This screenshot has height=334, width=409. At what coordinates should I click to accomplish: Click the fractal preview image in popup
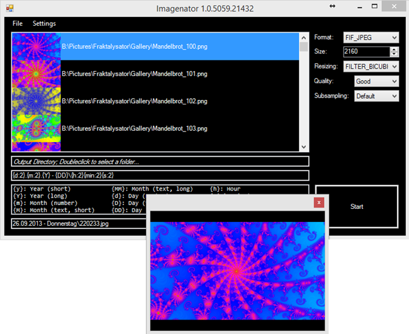(x=238, y=270)
